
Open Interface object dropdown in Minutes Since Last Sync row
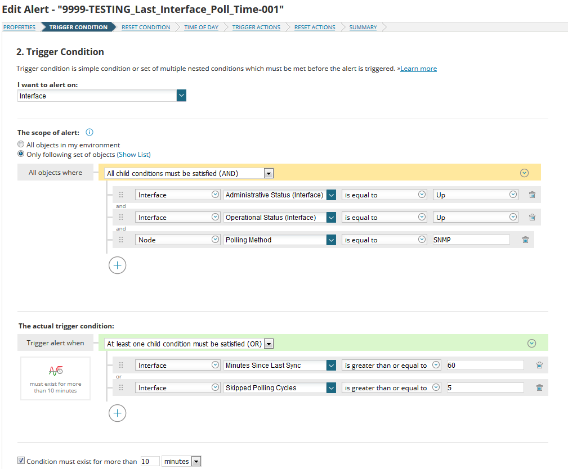[177, 365]
